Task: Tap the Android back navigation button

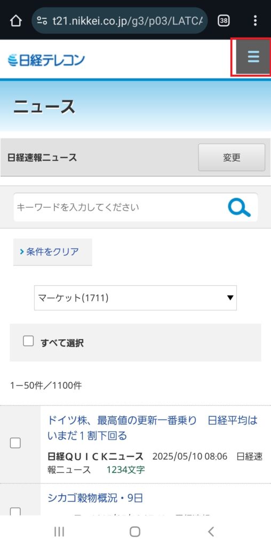Action: (211, 532)
